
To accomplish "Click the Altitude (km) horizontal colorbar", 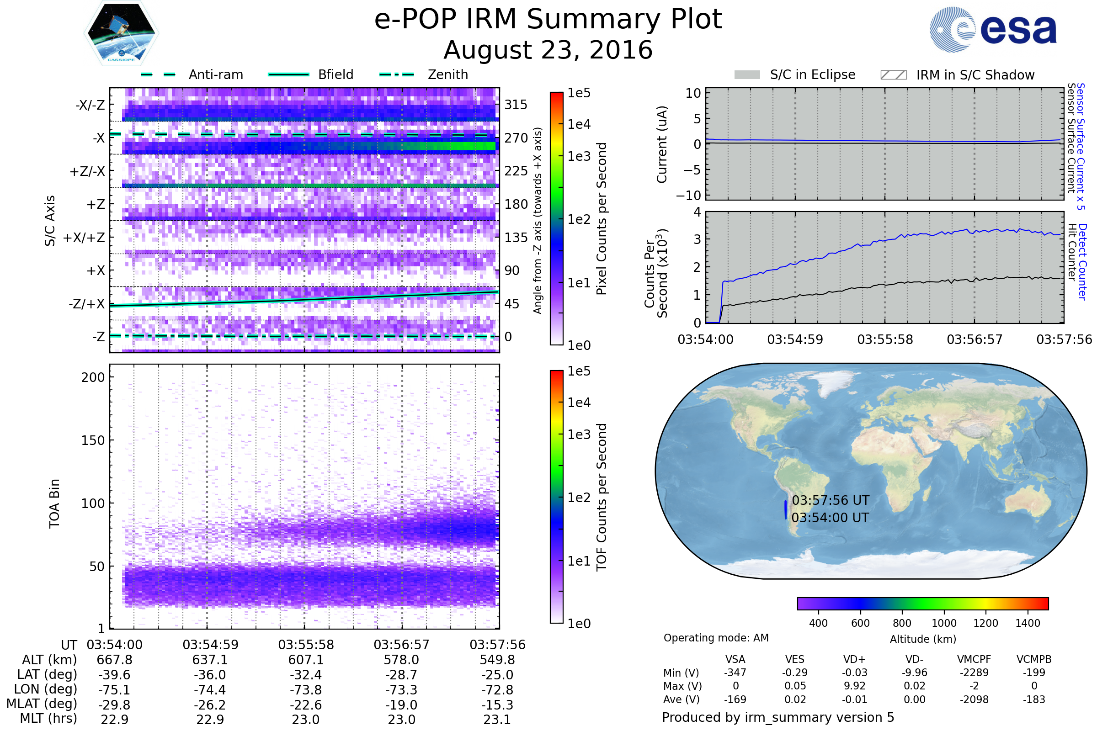I will pyautogui.click(x=922, y=603).
